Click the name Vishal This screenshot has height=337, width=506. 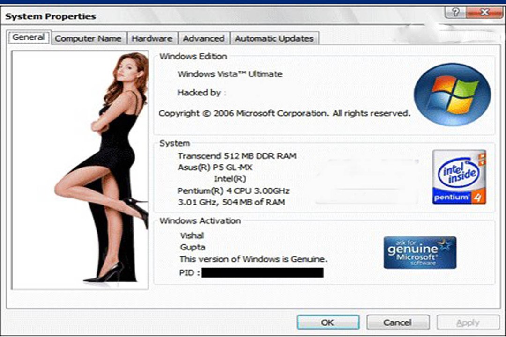point(192,235)
